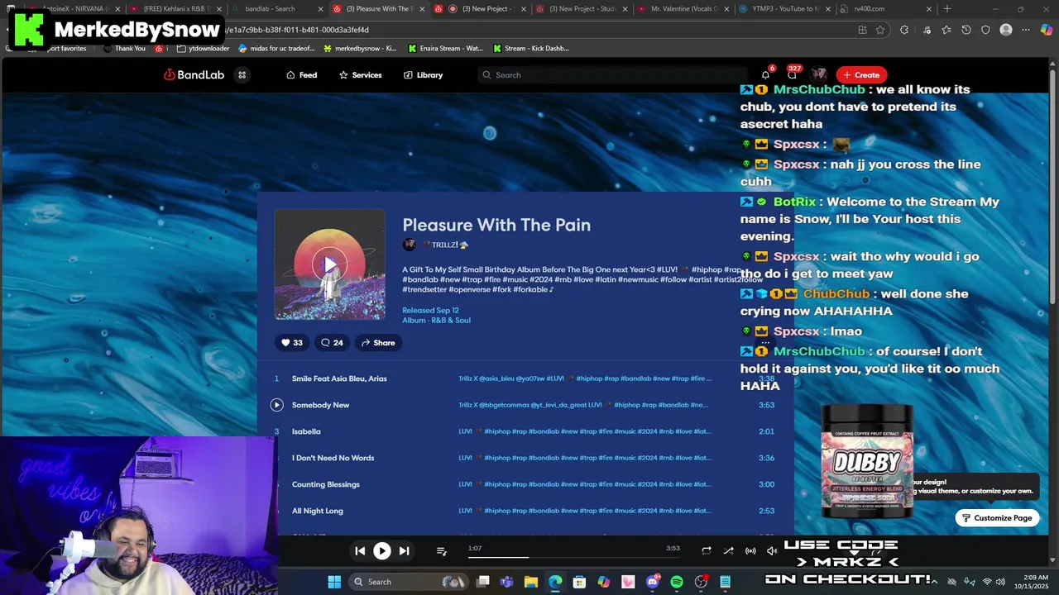Open Discord from the taskbar
This screenshot has height=595, width=1059.
tap(653, 582)
